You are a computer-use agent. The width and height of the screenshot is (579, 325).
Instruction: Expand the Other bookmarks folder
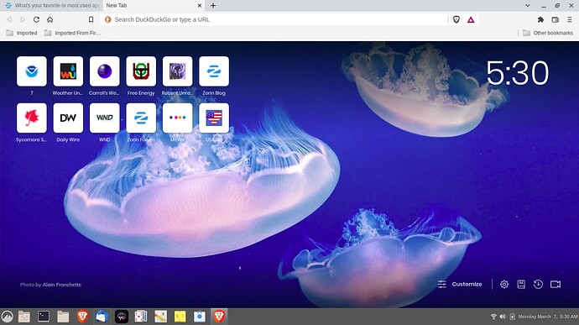point(548,33)
